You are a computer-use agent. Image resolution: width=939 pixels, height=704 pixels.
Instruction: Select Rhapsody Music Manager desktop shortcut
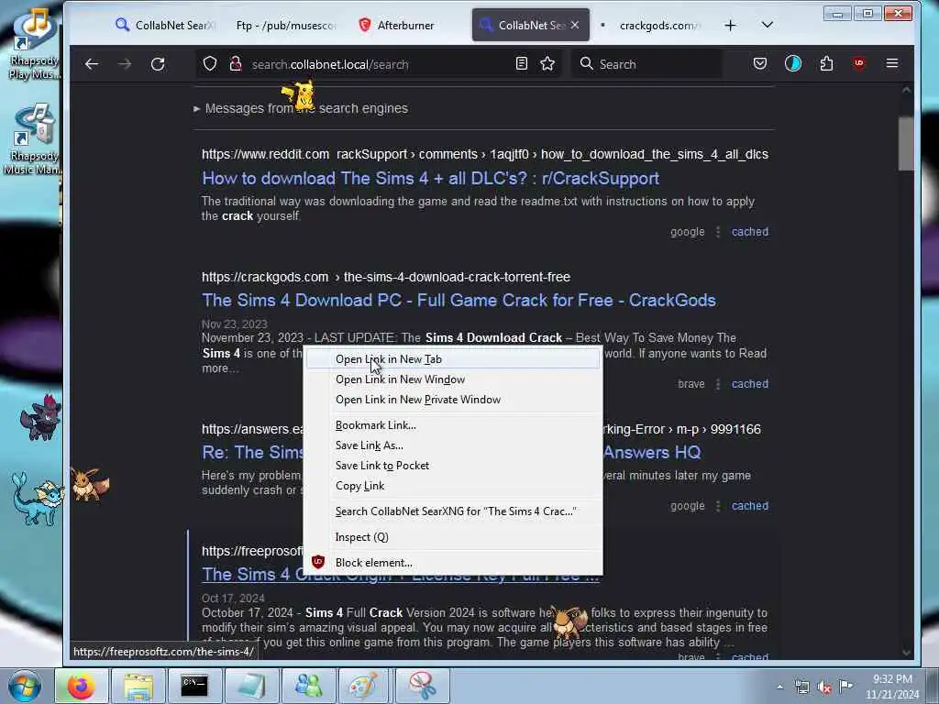click(34, 139)
